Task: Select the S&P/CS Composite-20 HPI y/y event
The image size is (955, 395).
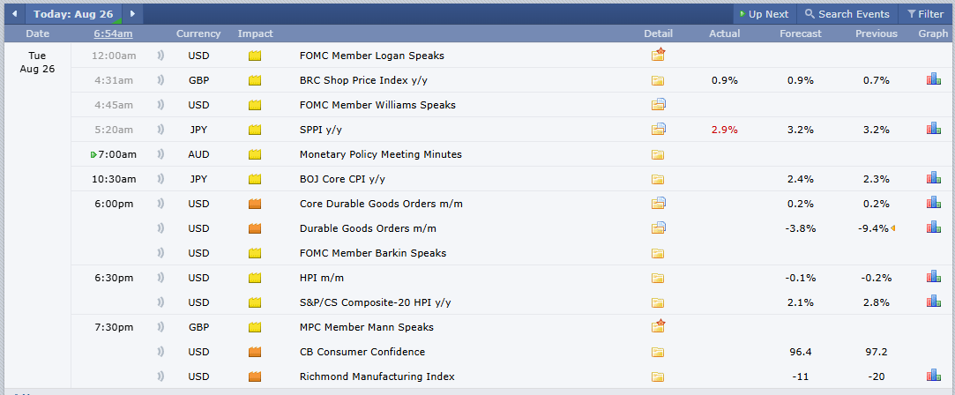Action: [375, 302]
